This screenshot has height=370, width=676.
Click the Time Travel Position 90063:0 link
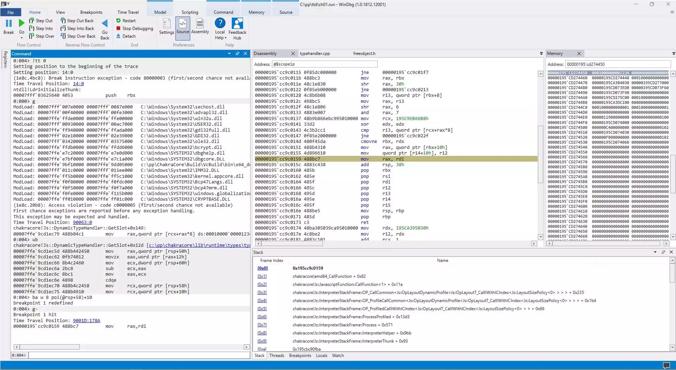[x=82, y=222]
